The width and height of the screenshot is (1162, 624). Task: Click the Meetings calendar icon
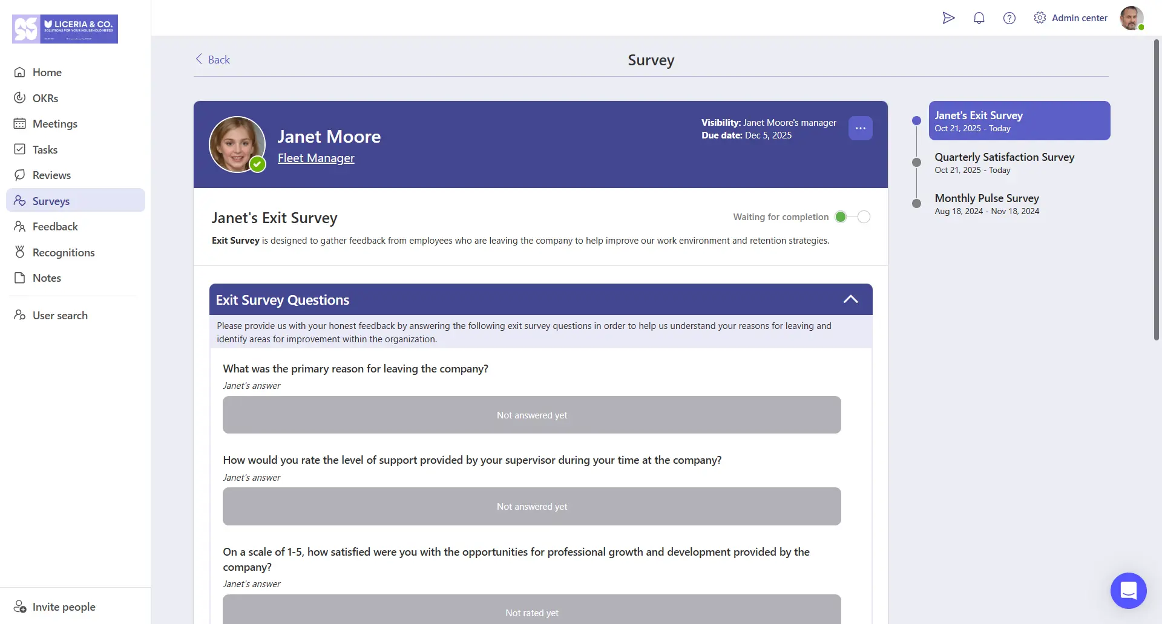pyautogui.click(x=20, y=123)
